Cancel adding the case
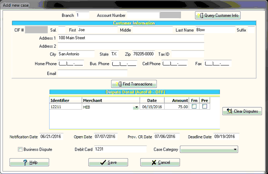This screenshot has height=174, width=268. coord(160,162)
